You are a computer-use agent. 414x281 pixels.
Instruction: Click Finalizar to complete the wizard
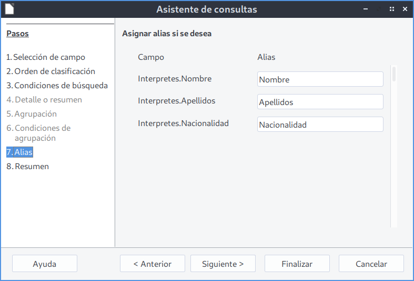[x=297, y=264]
